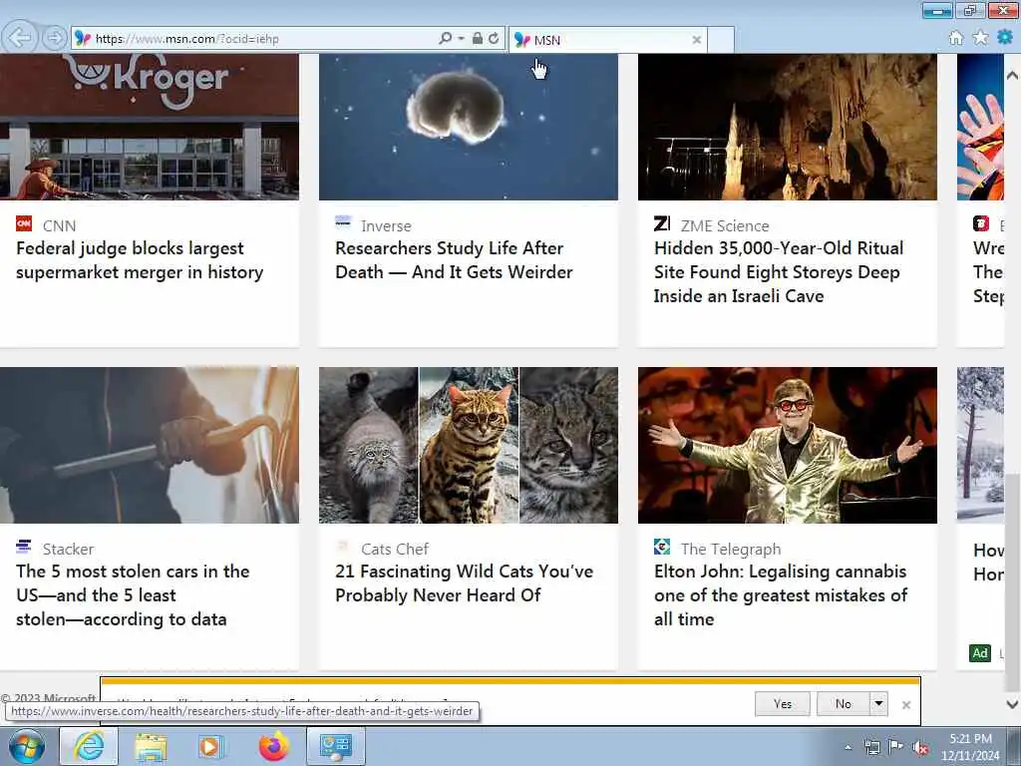The width and height of the screenshot is (1021, 766).
Task: Open the snowy trees card image
Action: click(x=980, y=445)
